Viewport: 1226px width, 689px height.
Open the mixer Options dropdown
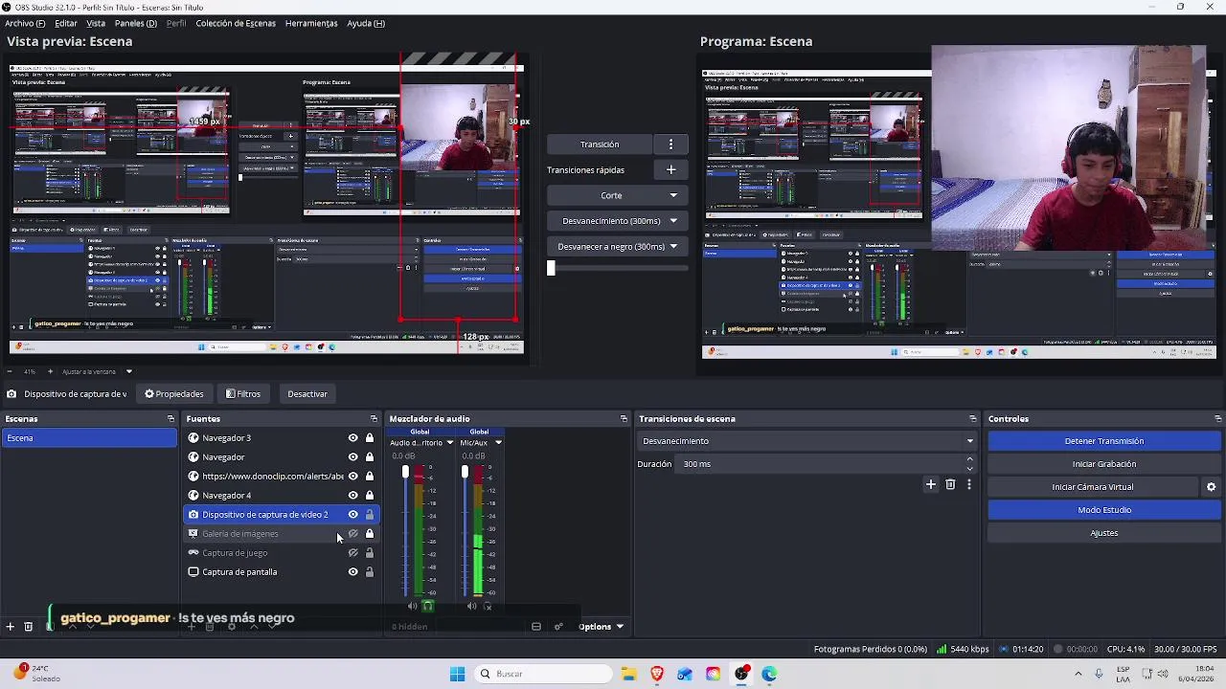[x=602, y=627]
